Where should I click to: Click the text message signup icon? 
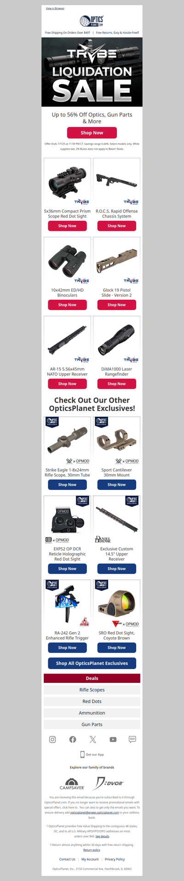[x=132, y=739]
